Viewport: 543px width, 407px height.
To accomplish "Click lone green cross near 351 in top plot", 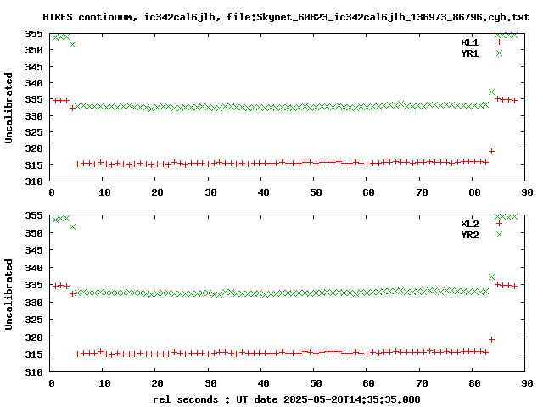I will [72, 45].
